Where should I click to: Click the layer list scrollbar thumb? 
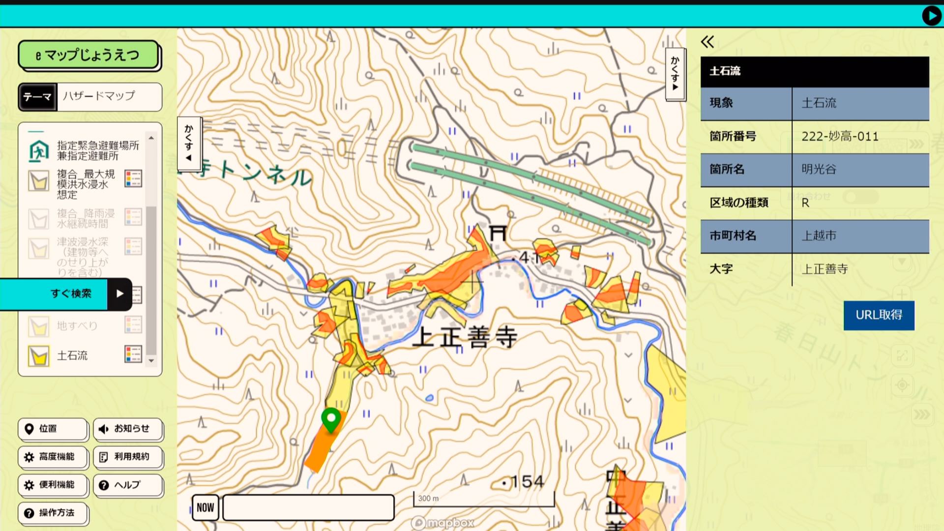[x=151, y=280]
